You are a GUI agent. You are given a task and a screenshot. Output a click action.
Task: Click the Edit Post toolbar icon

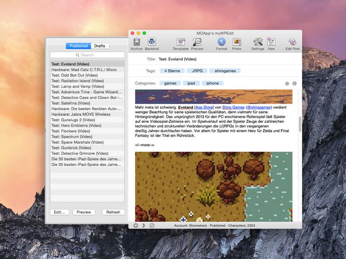pyautogui.click(x=293, y=42)
